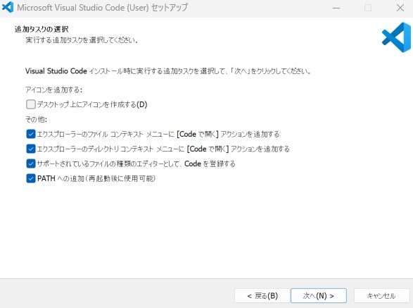Click the キャンセル button

(381, 296)
